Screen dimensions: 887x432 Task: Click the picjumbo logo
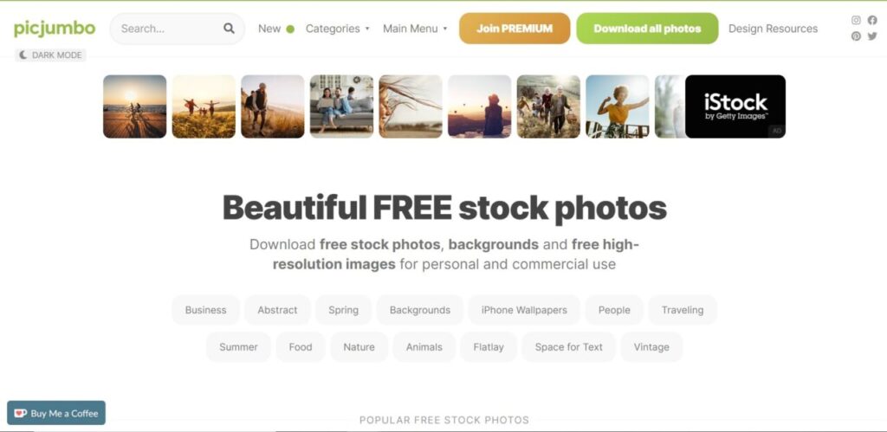(55, 29)
